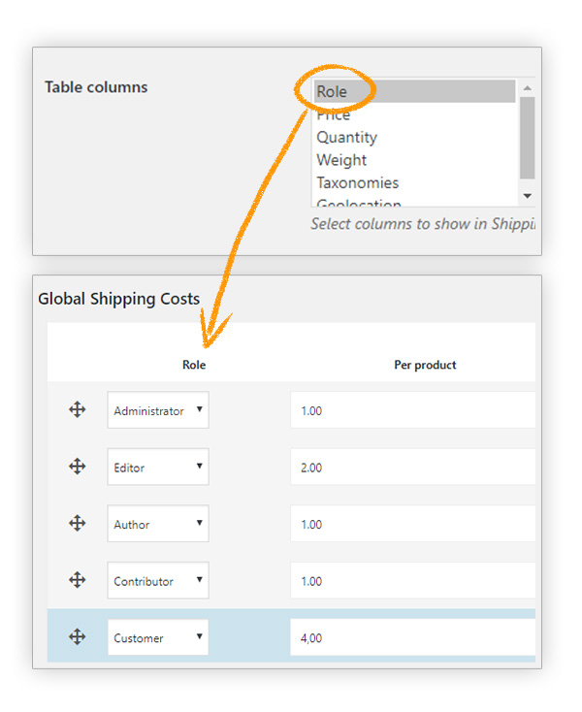Click move handle icon beside Contributor
The width and height of the screenshot is (582, 712).
pyautogui.click(x=78, y=580)
